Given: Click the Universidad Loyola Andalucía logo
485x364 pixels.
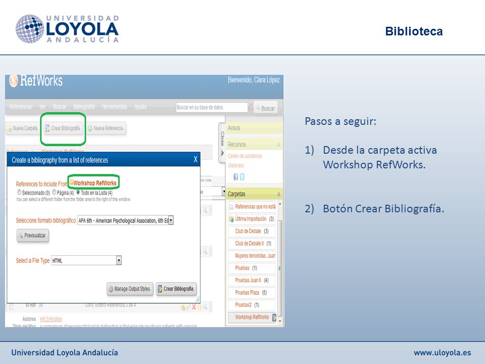Looking at the screenshot, I should click(x=67, y=29).
